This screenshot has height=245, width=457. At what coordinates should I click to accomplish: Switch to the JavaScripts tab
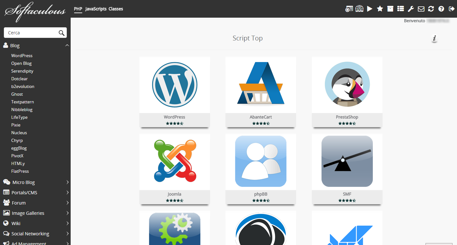point(96,9)
